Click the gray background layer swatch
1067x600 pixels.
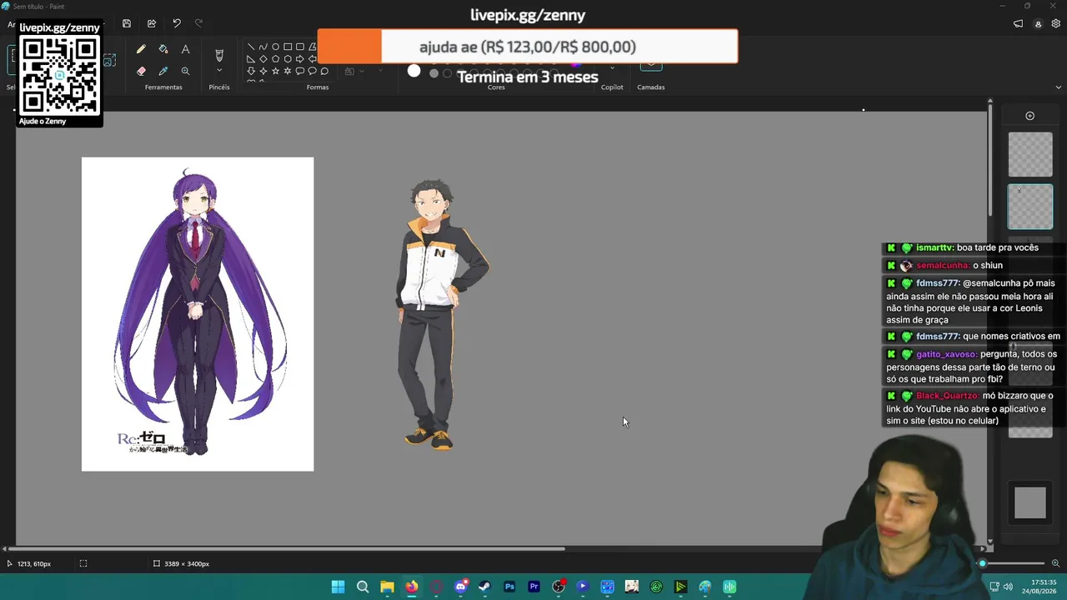1030,502
